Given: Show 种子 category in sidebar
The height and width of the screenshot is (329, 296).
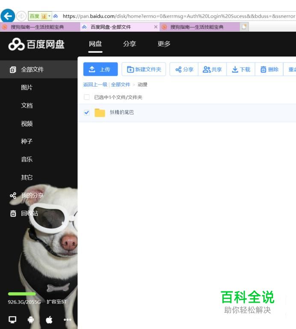Looking at the screenshot, I should coord(27,141).
